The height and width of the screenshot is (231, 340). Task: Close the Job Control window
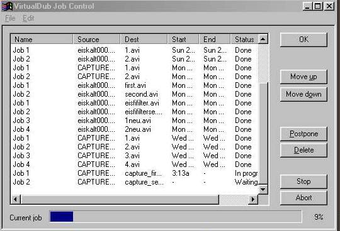329,6
